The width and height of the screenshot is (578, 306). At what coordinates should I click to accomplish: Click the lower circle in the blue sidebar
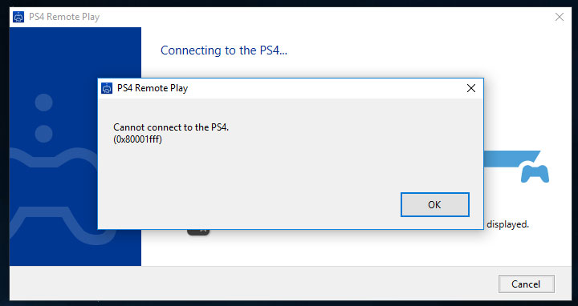[x=43, y=134]
